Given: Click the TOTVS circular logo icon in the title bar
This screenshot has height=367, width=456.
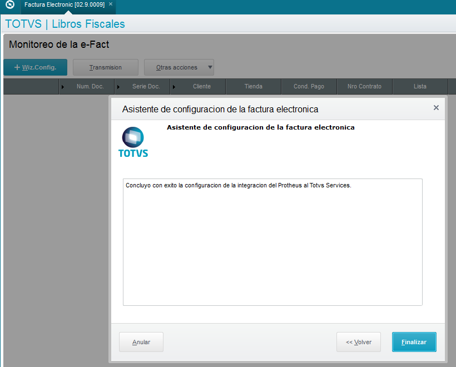Looking at the screenshot, I should coord(10,4).
